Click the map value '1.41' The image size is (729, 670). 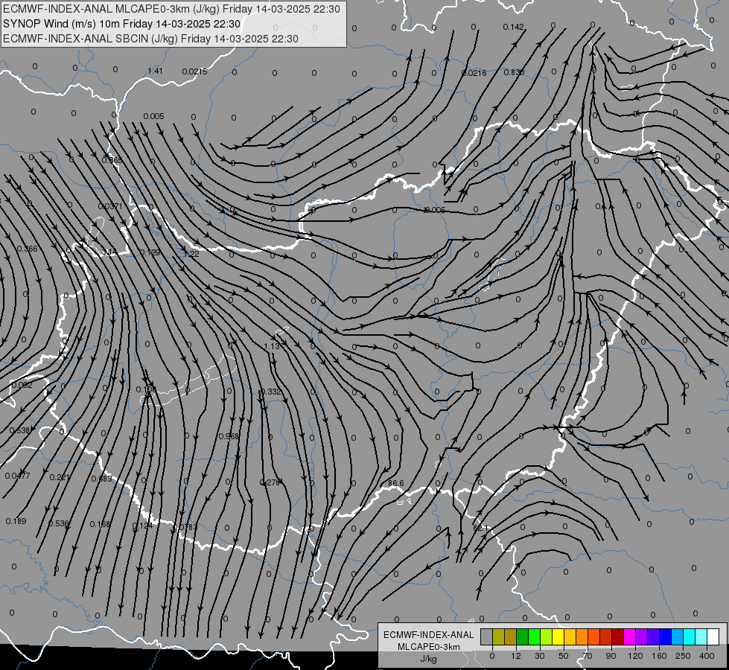click(156, 71)
